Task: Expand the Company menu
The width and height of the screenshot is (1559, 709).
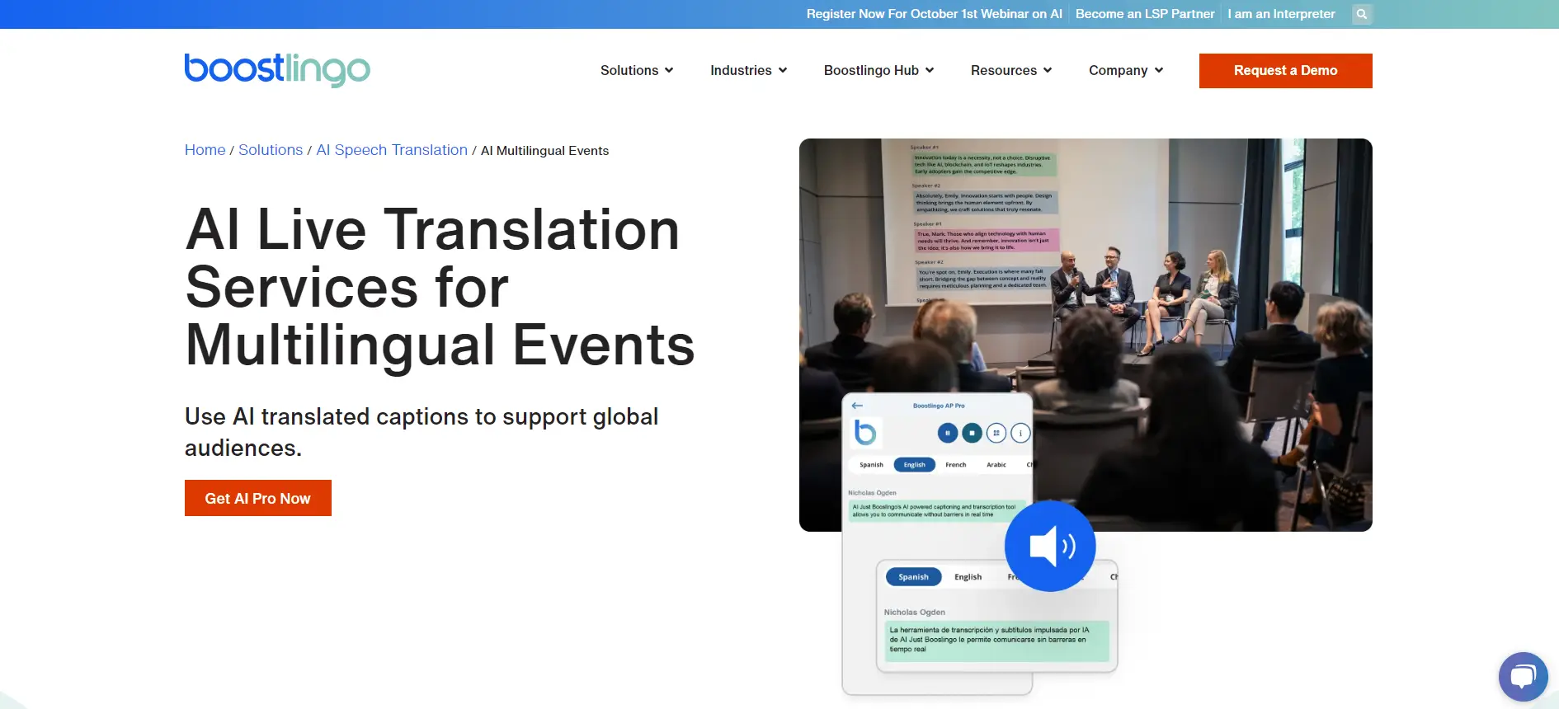Action: (x=1126, y=71)
